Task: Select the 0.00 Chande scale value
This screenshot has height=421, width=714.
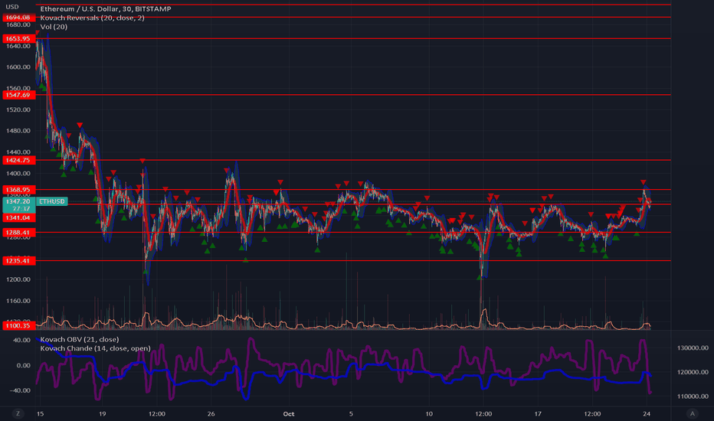Action: 24,365
